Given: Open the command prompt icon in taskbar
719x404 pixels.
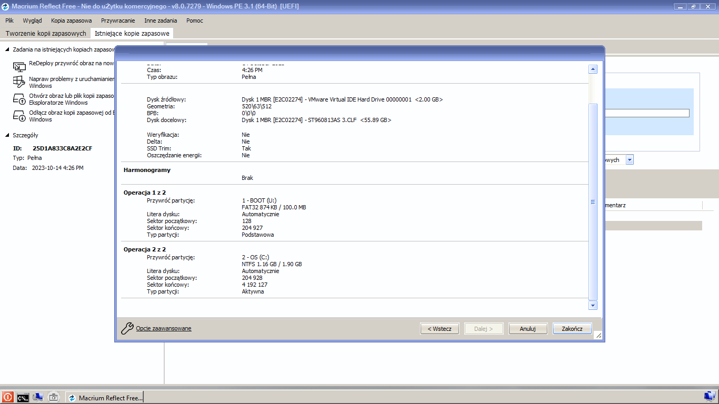Looking at the screenshot, I should pyautogui.click(x=23, y=397).
